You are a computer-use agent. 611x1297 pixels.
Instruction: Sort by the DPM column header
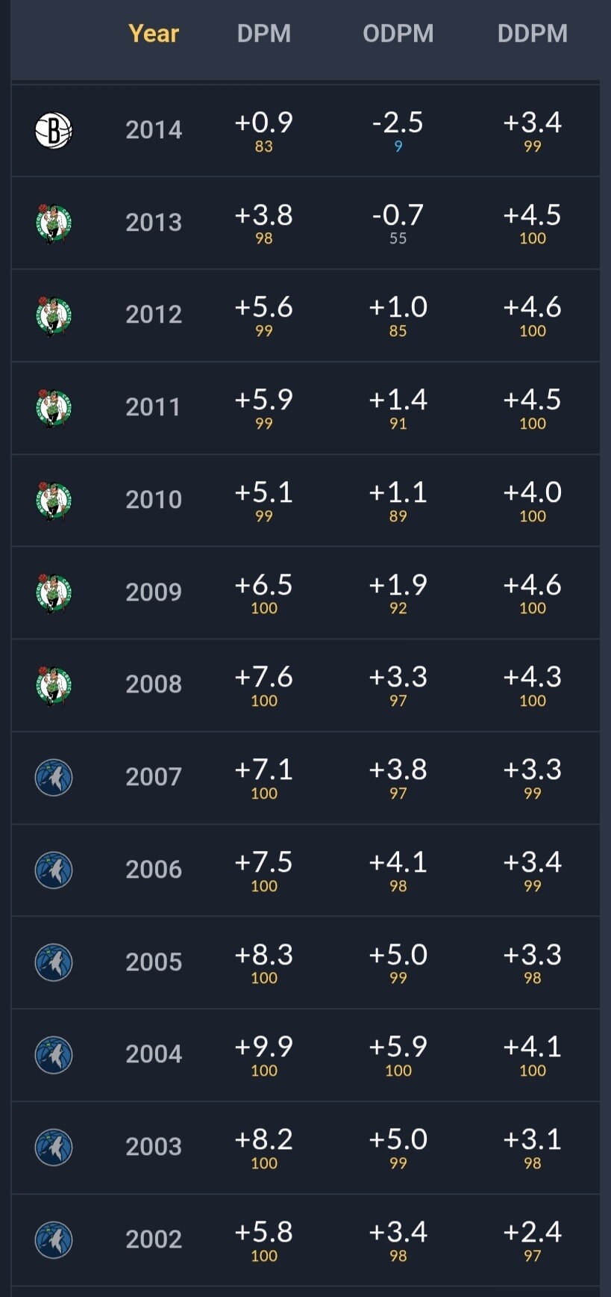coord(264,34)
